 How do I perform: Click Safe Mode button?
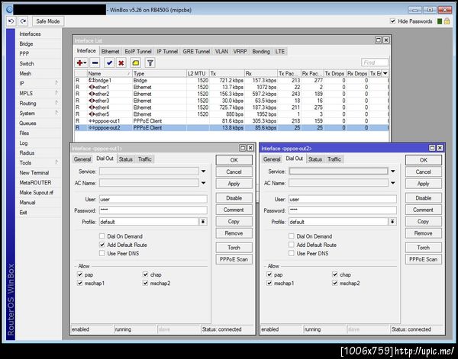tap(47, 21)
